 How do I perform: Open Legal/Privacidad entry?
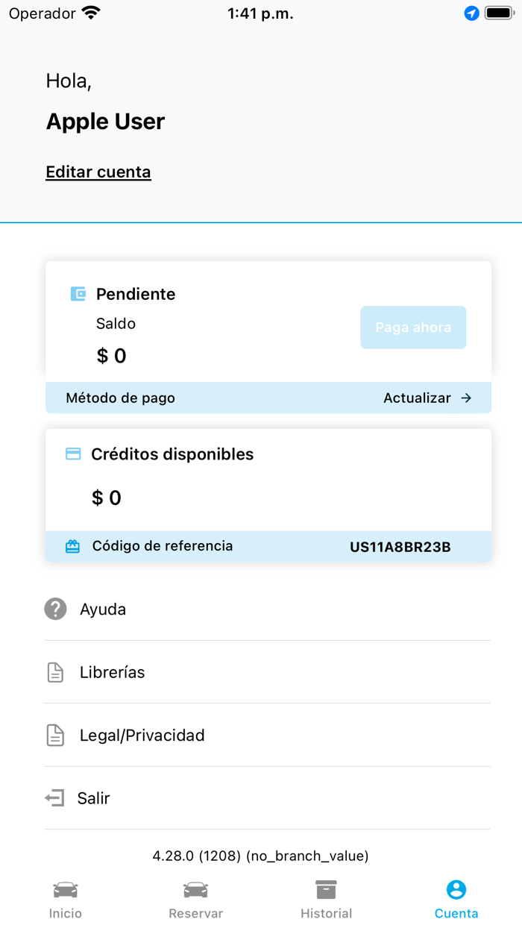tap(142, 736)
